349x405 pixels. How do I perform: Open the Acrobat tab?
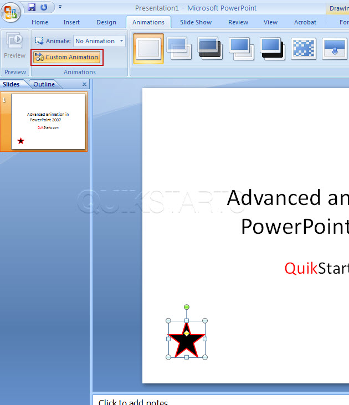[x=305, y=22]
